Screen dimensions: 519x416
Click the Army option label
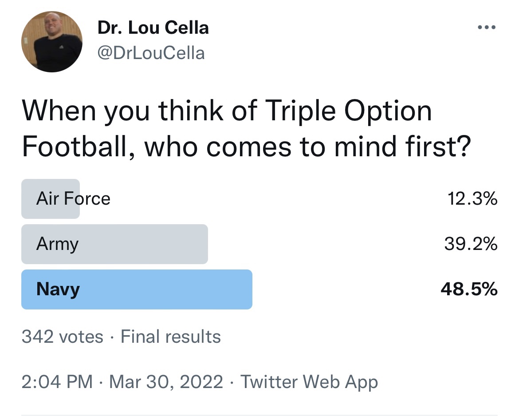coord(57,244)
